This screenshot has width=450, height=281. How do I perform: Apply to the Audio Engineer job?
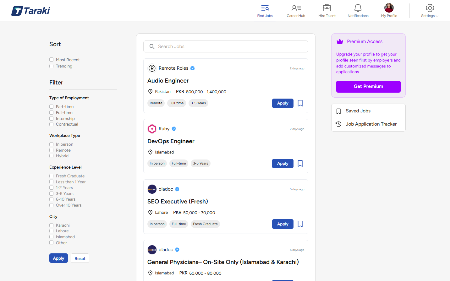283,103
